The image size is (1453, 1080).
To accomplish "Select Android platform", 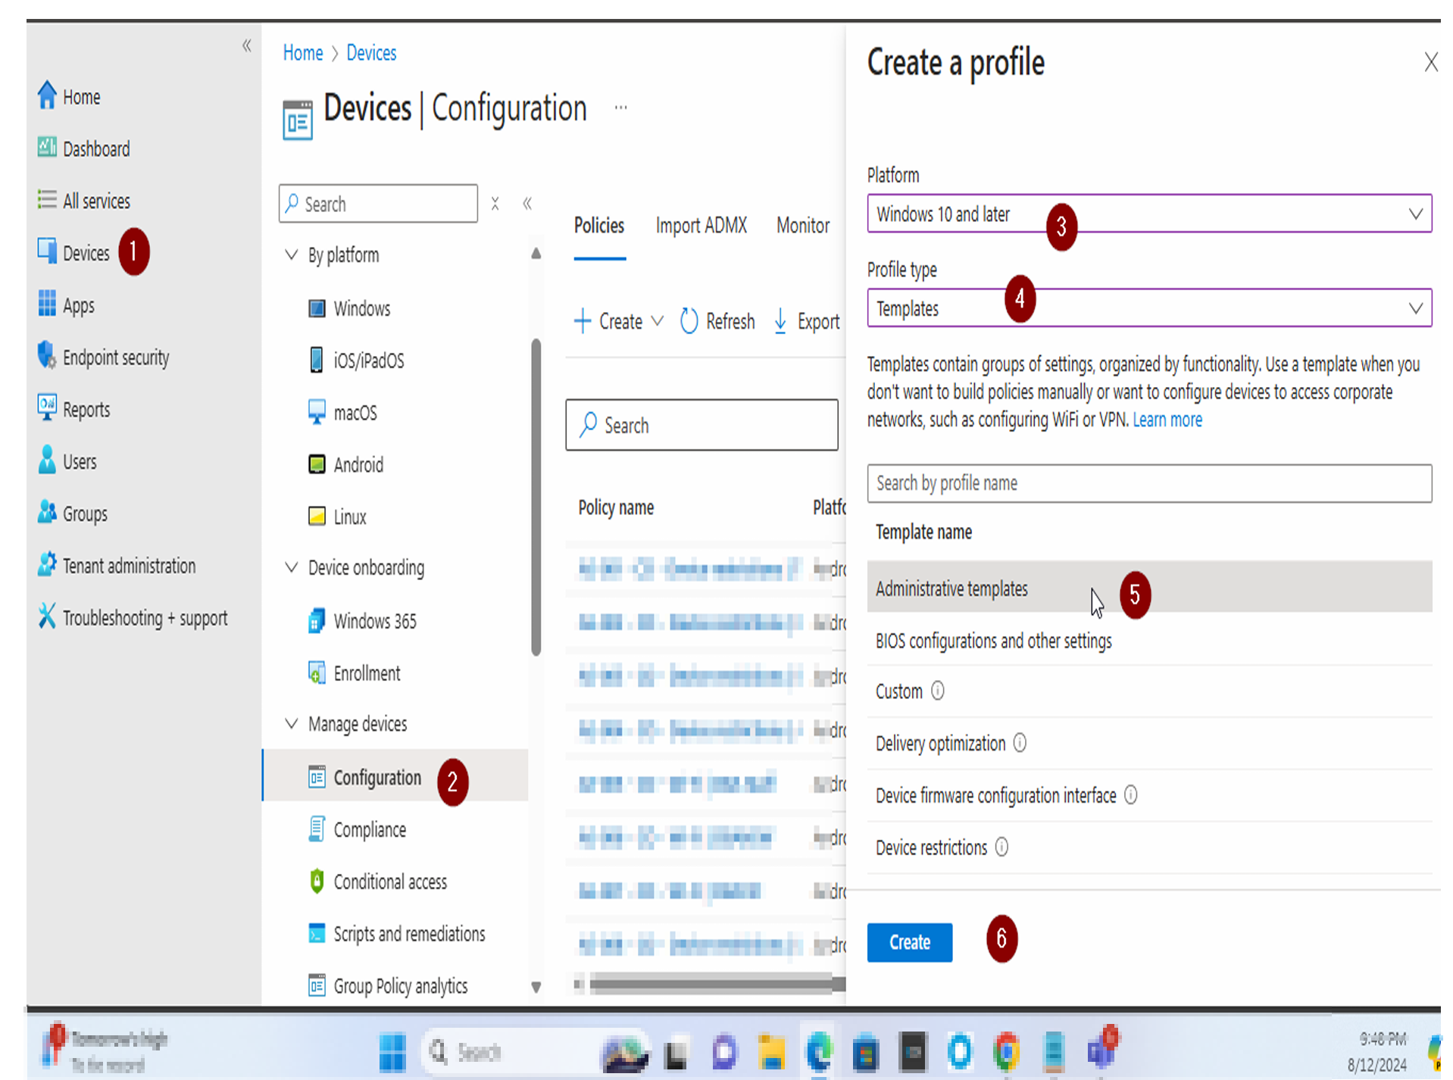I will (345, 464).
